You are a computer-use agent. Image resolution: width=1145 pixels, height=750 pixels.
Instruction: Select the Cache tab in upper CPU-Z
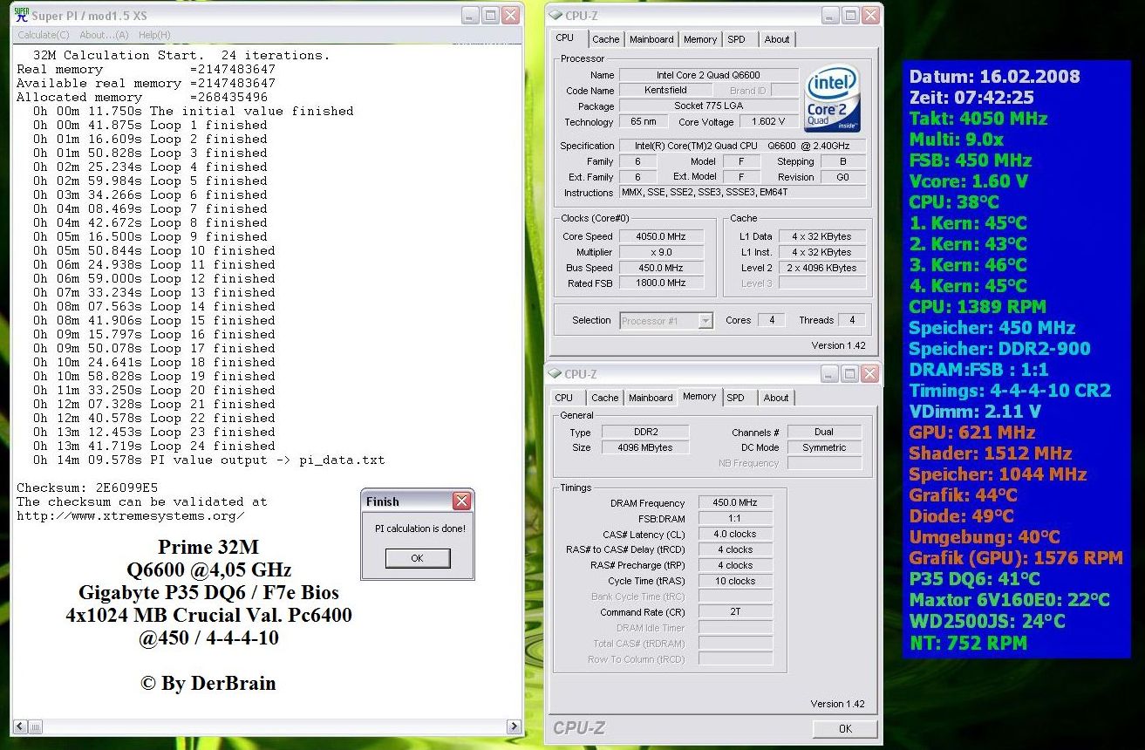tap(605, 39)
